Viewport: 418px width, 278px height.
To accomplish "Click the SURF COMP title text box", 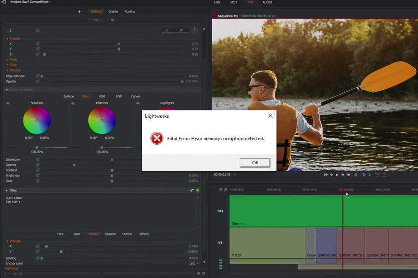I will 100,212.
